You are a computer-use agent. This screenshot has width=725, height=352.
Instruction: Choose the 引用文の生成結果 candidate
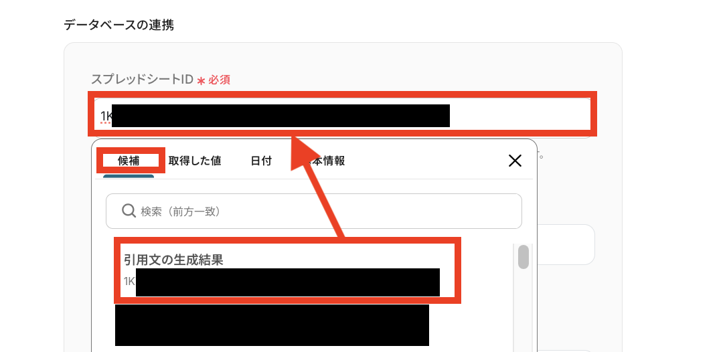288,270
